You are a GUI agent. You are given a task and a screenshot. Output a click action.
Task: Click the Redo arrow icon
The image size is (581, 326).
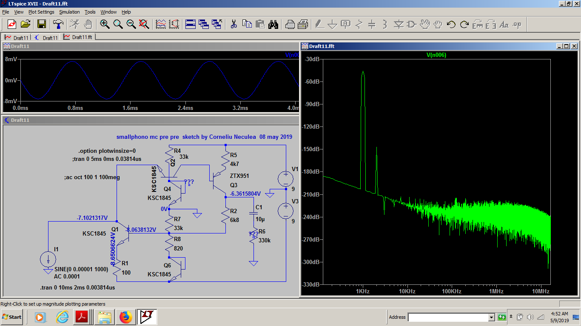pyautogui.click(x=464, y=24)
